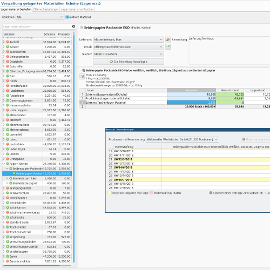This screenshot has width=270, height=270.
Task: Click the red status icon for Standard Leder
Action: (8, 222)
